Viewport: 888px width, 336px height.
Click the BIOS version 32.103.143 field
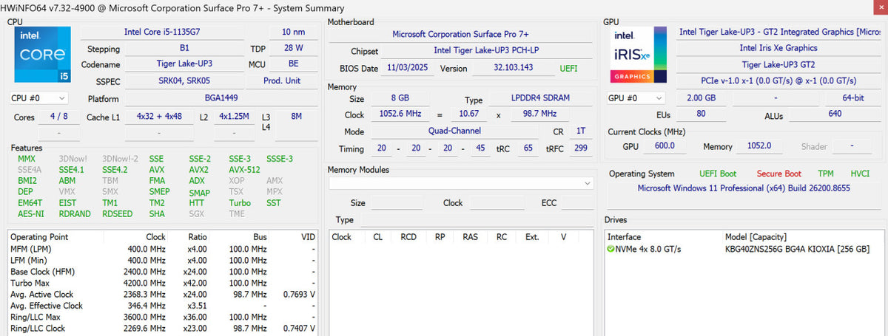pyautogui.click(x=514, y=69)
